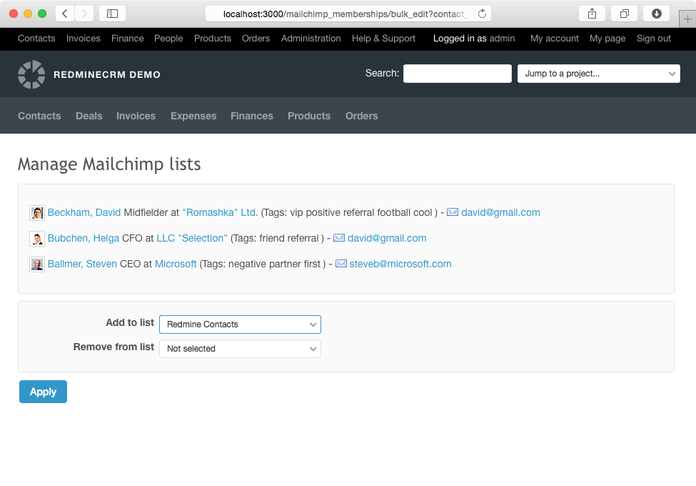696x486 pixels.
Task: Follow the Microsoft company link
Action: coord(176,264)
